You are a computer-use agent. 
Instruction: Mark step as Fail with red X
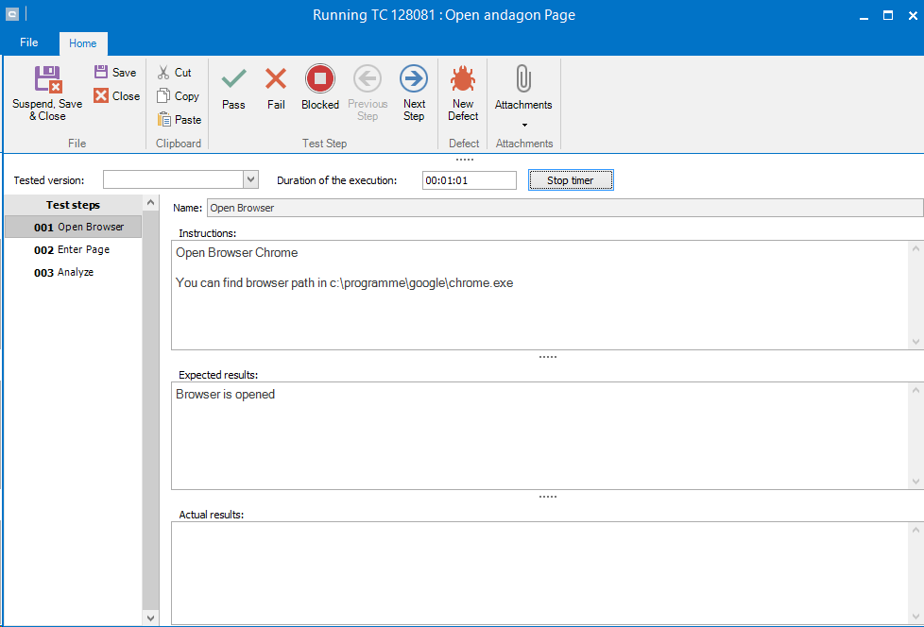(276, 79)
